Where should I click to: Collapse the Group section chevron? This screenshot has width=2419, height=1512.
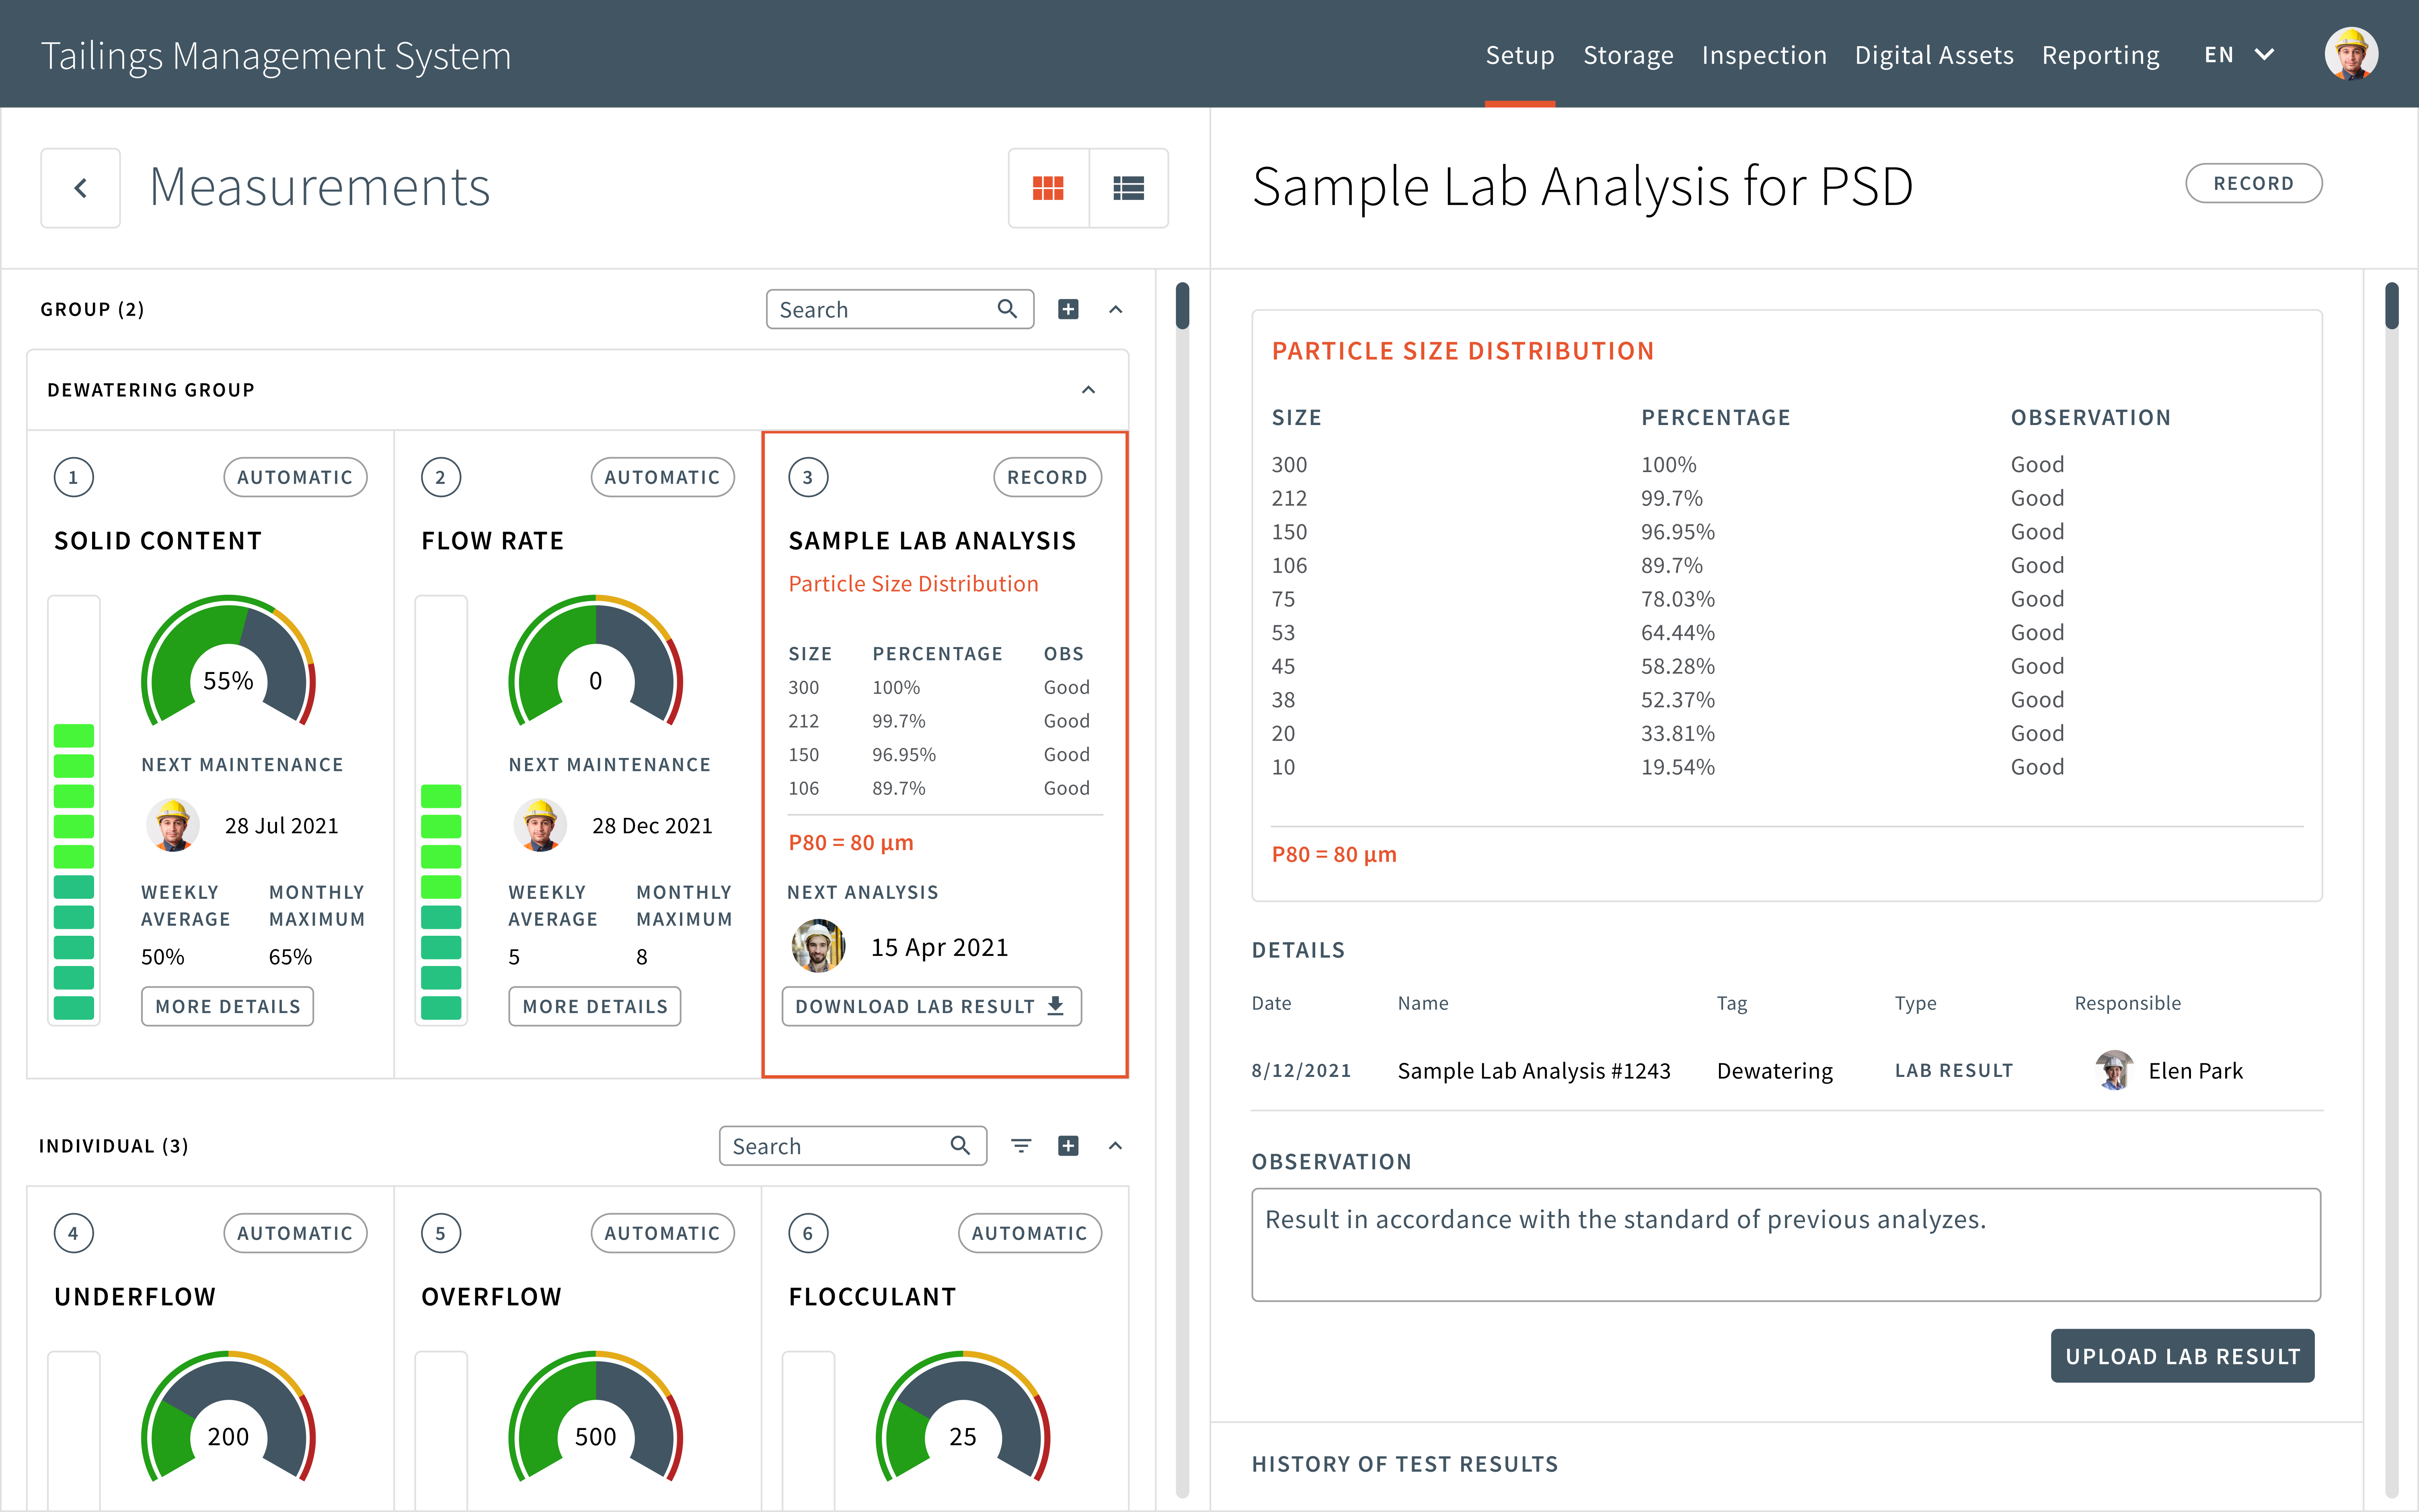pyautogui.click(x=1115, y=309)
